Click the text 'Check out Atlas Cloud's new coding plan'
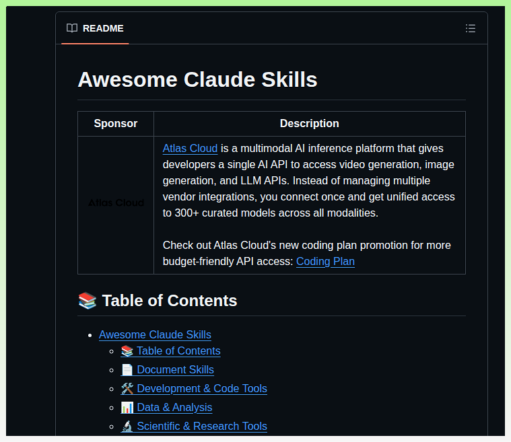This screenshot has width=511, height=442. (x=260, y=246)
